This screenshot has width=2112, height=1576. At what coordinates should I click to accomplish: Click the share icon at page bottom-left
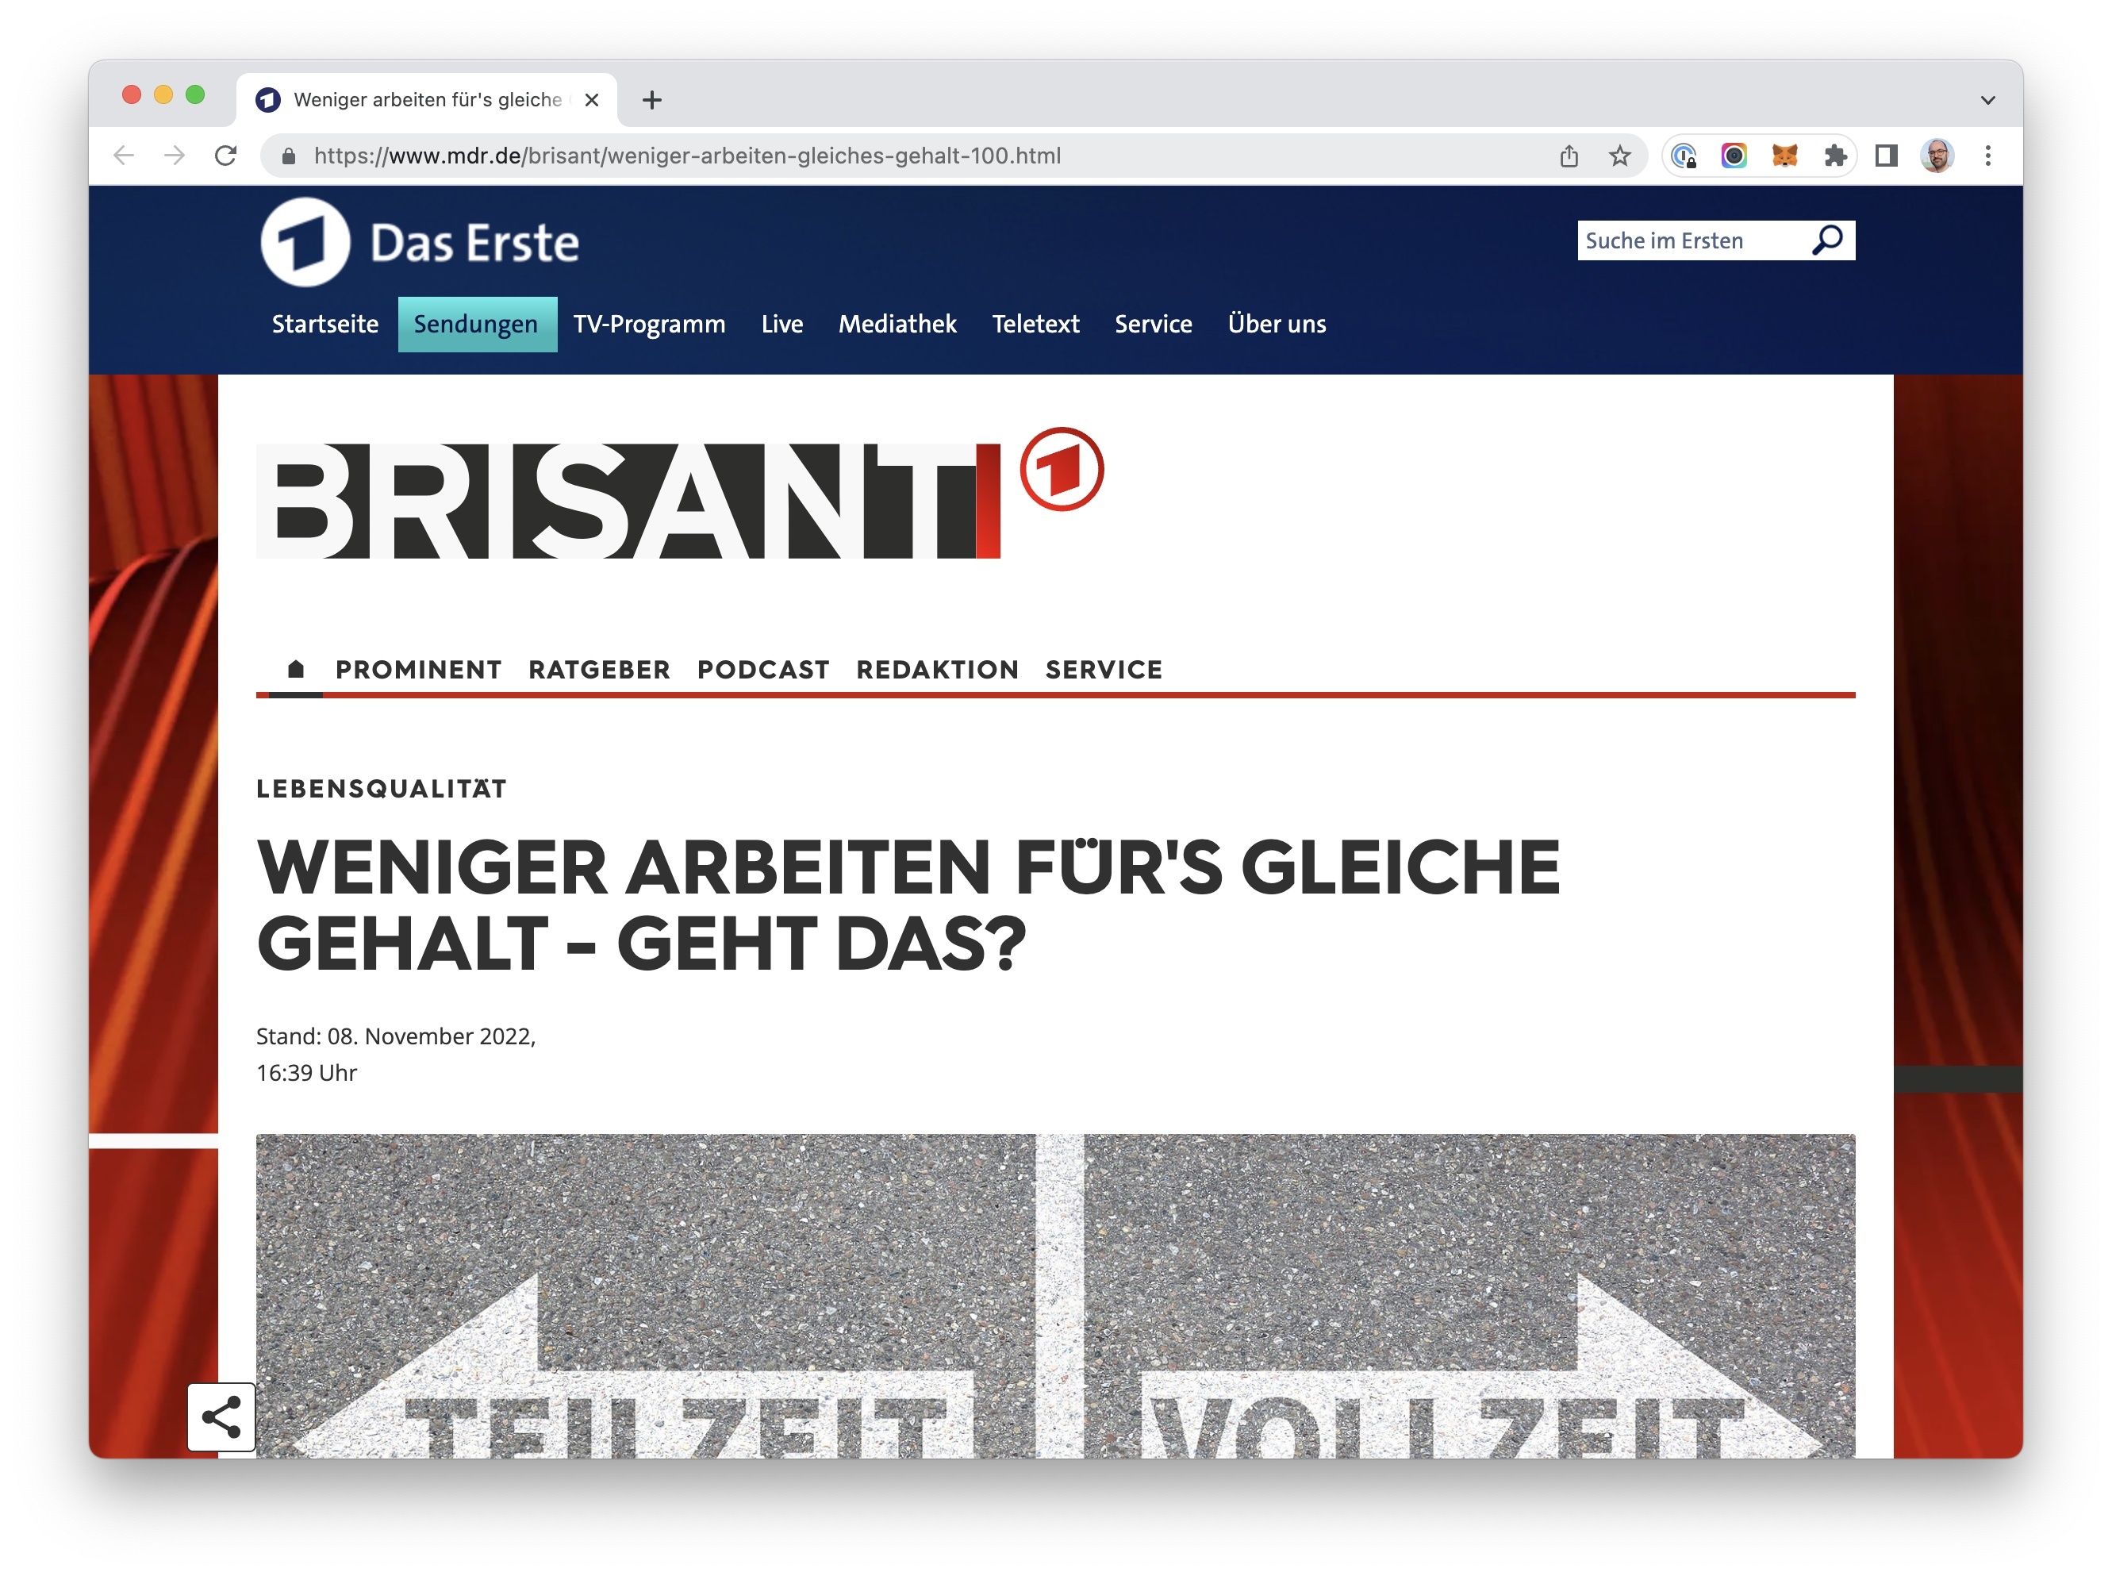tap(221, 1416)
